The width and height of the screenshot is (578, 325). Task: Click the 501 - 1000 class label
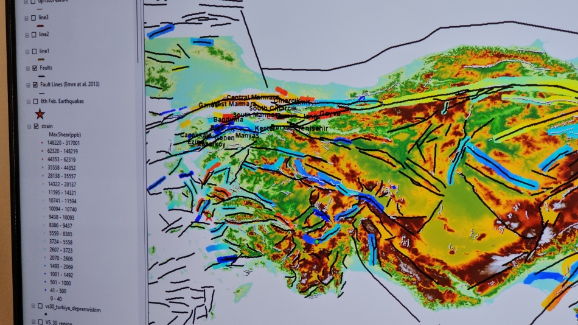tap(60, 283)
